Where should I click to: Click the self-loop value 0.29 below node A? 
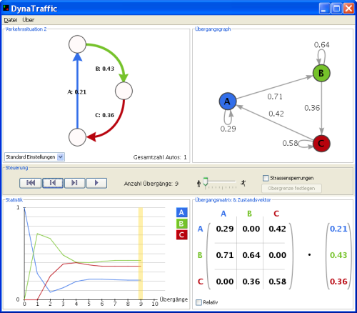(228, 129)
